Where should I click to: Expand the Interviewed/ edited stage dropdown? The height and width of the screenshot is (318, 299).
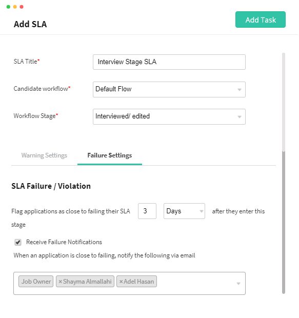[170, 117]
